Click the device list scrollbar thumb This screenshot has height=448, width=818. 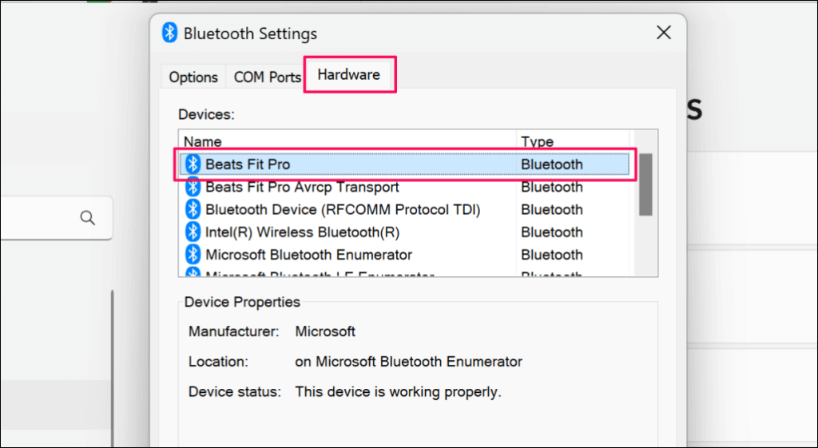pyautogui.click(x=645, y=184)
